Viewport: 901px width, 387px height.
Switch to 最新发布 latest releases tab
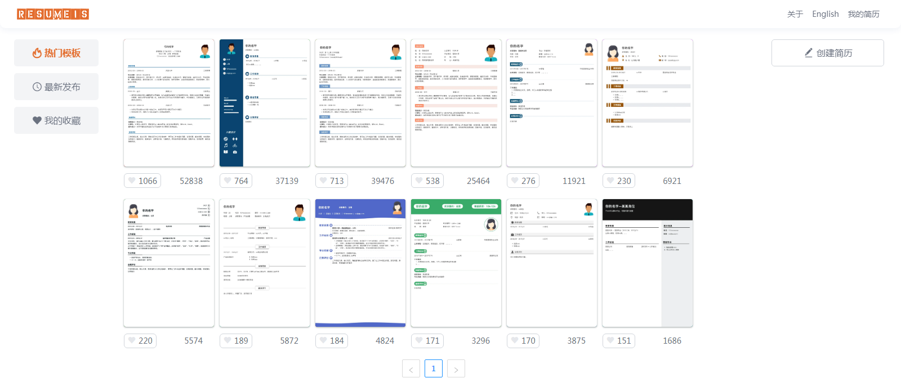[56, 87]
